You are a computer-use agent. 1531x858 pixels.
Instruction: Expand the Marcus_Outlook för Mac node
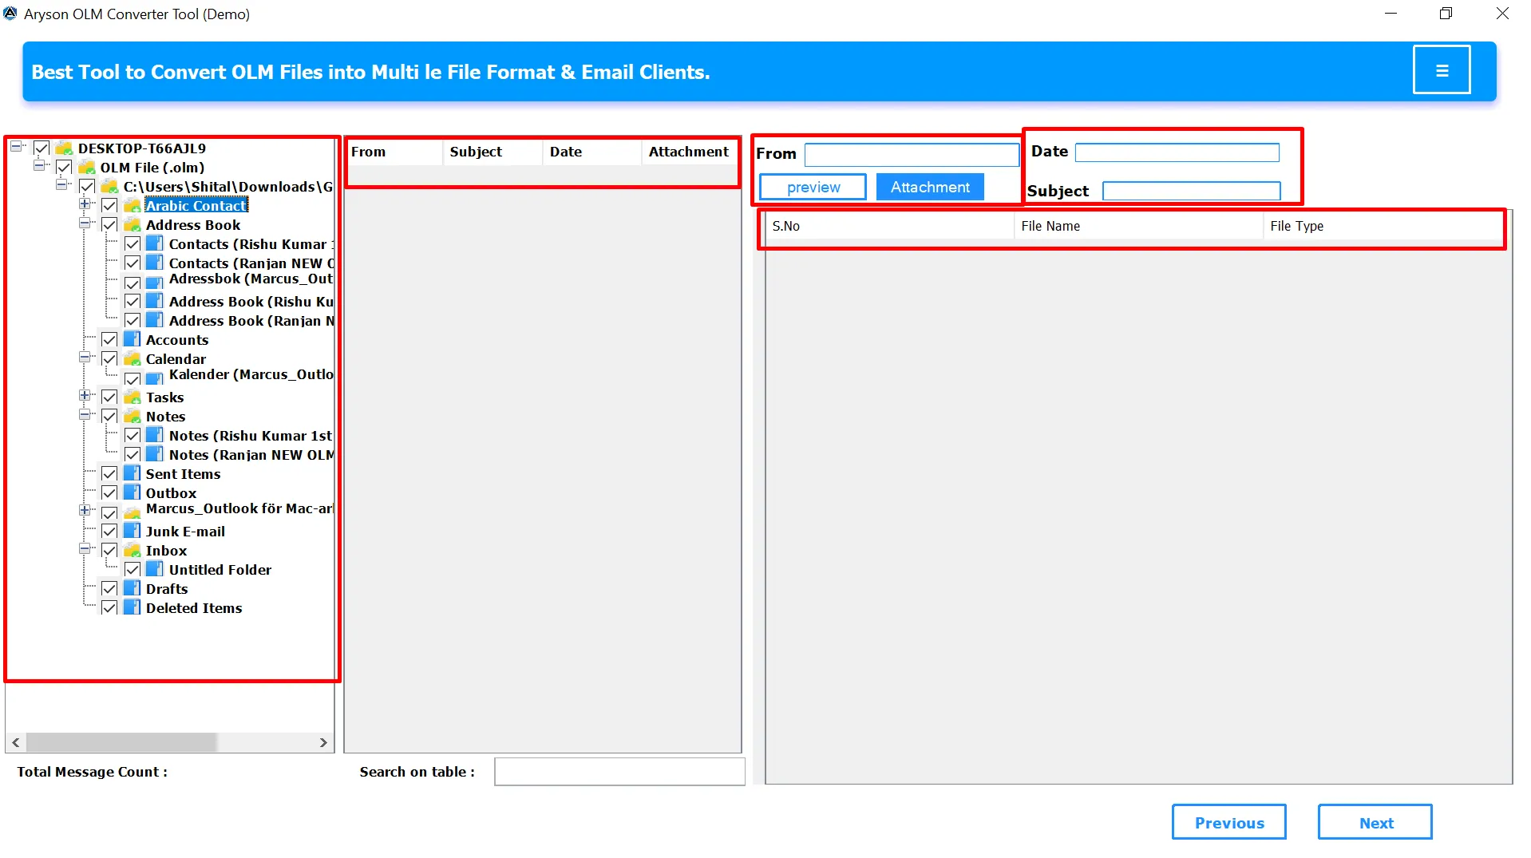pyautogui.click(x=85, y=510)
